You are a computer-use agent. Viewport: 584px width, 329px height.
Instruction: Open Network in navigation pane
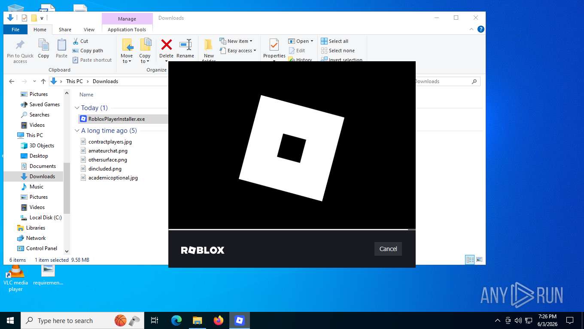click(36, 238)
